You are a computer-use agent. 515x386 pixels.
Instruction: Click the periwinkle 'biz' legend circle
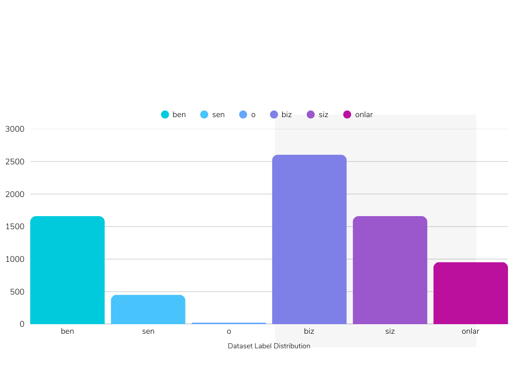click(x=274, y=115)
